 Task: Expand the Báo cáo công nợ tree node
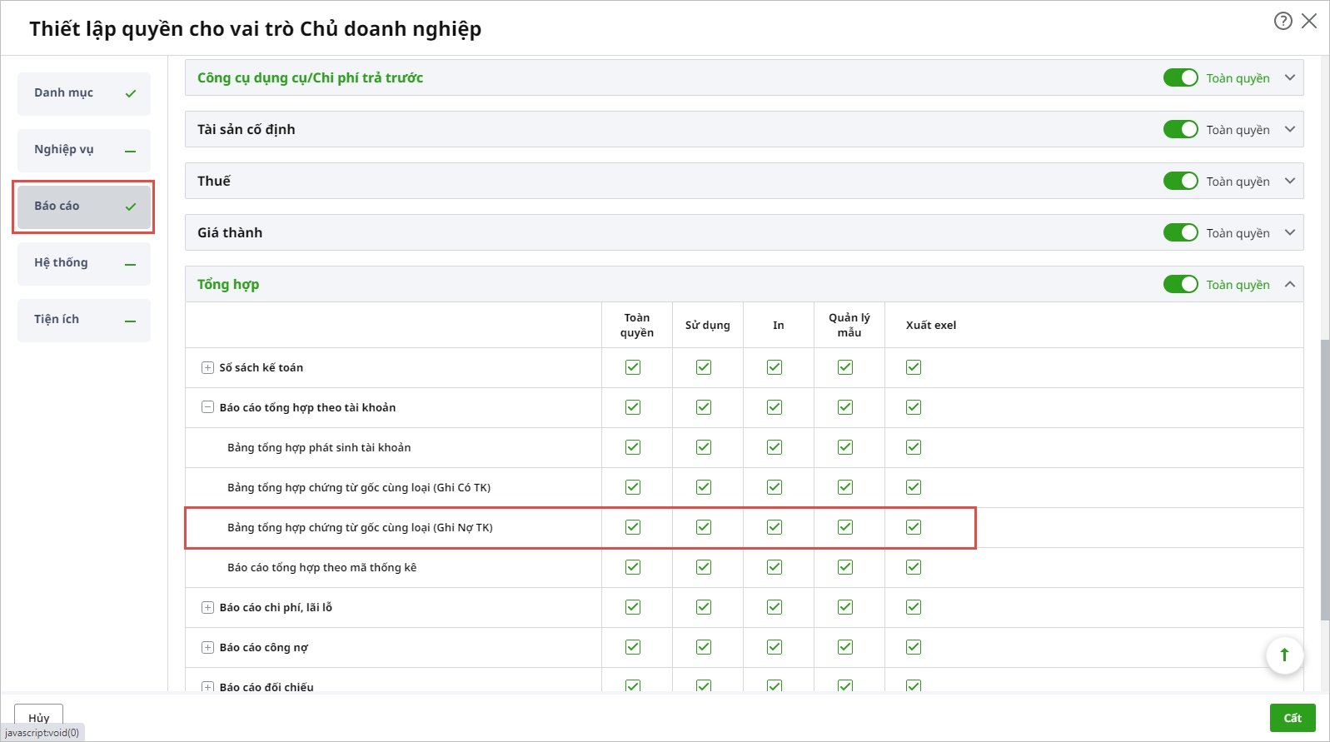coord(208,647)
